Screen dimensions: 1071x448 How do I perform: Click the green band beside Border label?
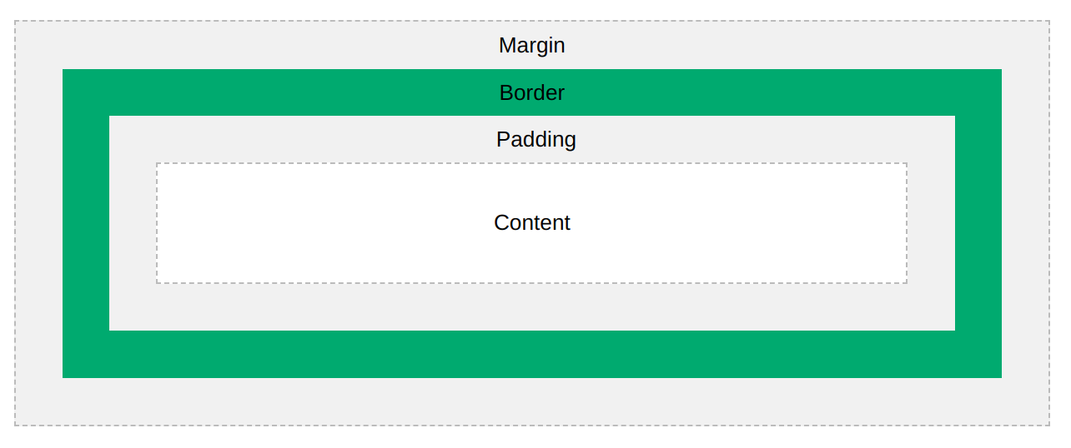pos(292,92)
